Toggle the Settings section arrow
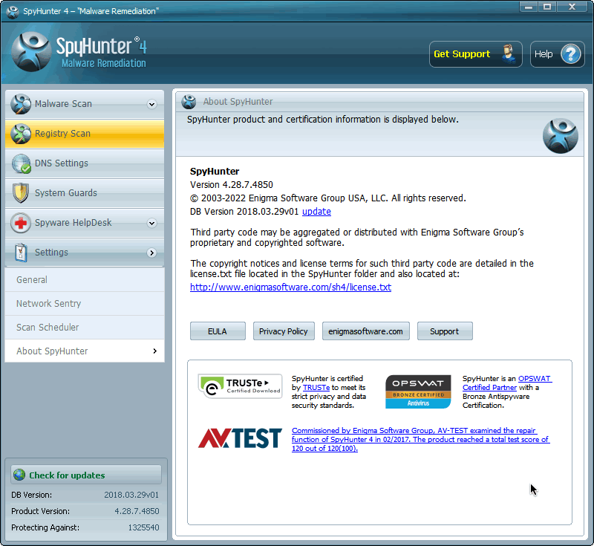Image resolution: width=594 pixels, height=546 pixels. point(152,253)
